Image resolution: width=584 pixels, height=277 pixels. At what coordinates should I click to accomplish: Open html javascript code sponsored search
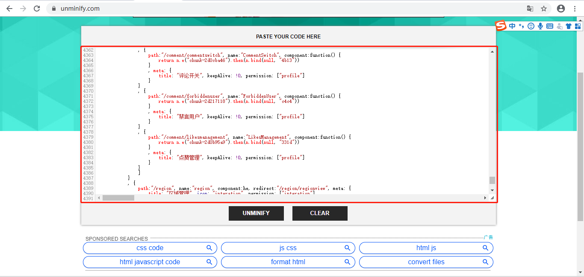[150, 262]
